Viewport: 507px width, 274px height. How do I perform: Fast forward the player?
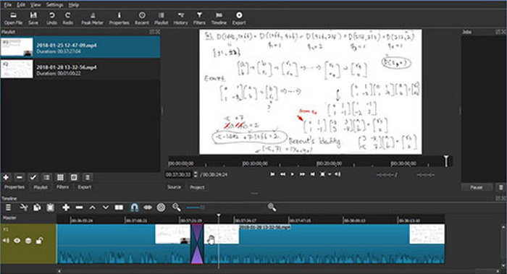pyautogui.click(x=302, y=174)
